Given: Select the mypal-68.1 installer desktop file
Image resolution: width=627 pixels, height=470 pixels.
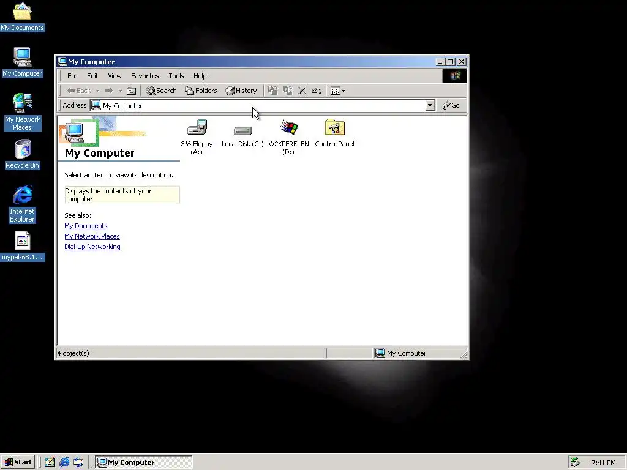Looking at the screenshot, I should point(23,246).
